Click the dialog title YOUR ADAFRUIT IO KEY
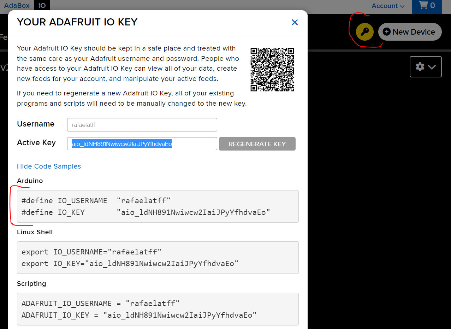 77,22
